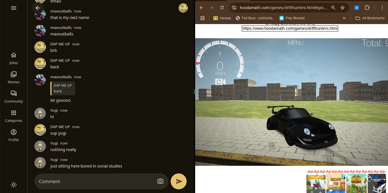The image size is (388, 193).
Task: Reload the browser page
Action: tap(222, 8)
